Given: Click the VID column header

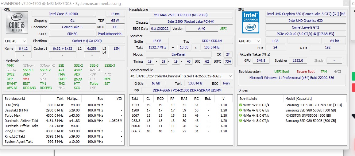Looking at the screenshot, I should 114,99.
